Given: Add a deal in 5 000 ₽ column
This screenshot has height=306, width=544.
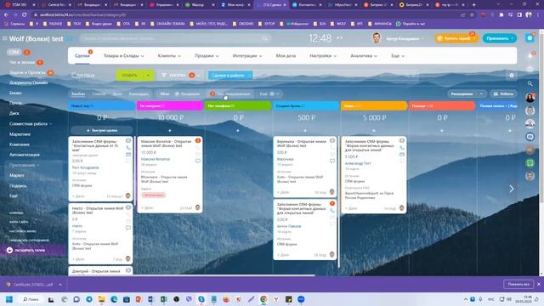Looking at the screenshot, I should click(374, 130).
